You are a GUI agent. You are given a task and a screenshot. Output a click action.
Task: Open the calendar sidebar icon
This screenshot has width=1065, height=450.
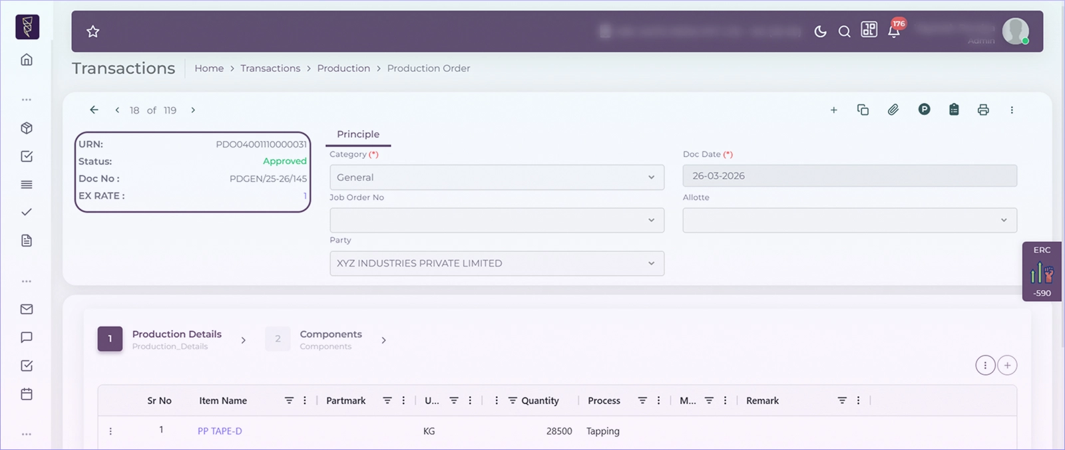click(27, 394)
